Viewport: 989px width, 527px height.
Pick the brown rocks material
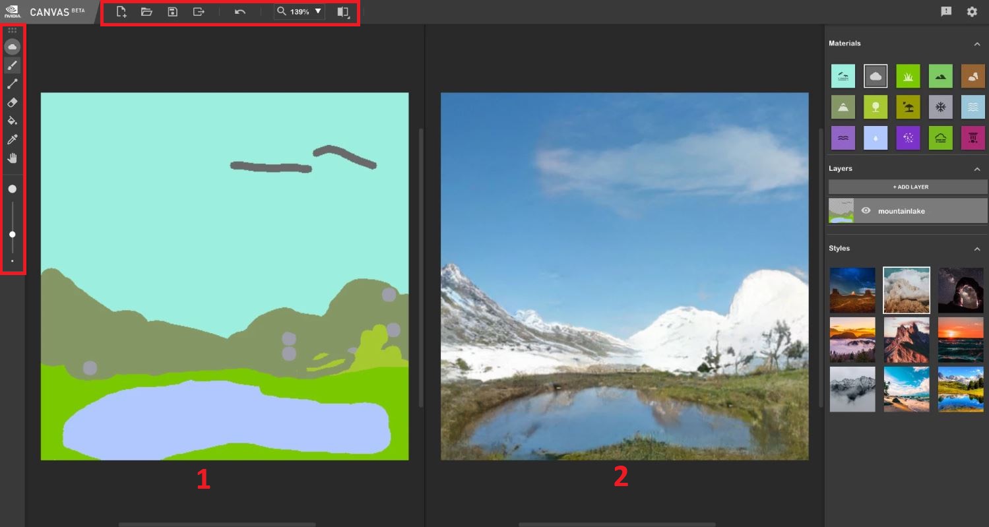point(973,76)
